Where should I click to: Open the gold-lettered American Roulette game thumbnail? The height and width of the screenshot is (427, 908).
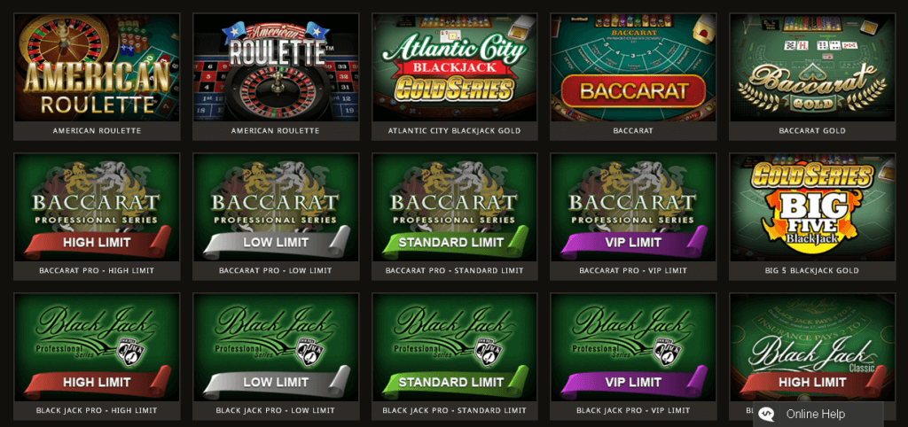[97, 67]
